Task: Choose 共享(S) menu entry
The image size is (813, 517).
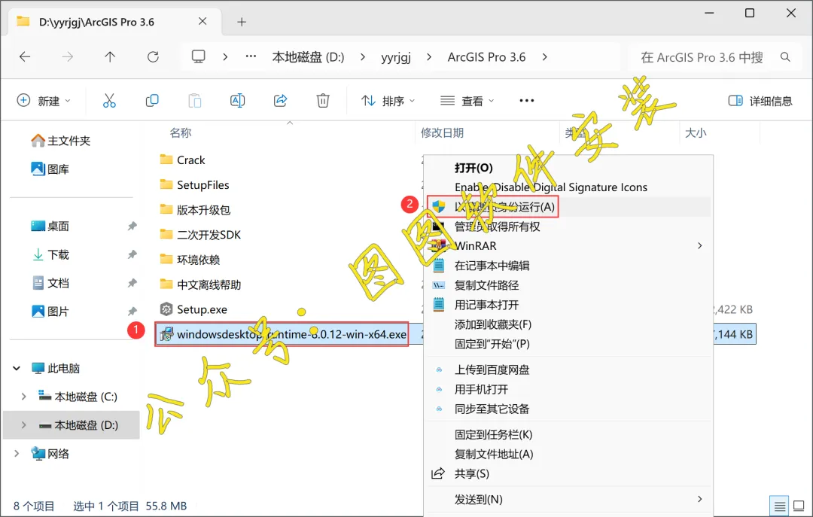Action: pyautogui.click(x=568, y=473)
